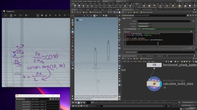197x110 pixels.
Task: Click the parameter gear settings icon
Action: [188, 16]
